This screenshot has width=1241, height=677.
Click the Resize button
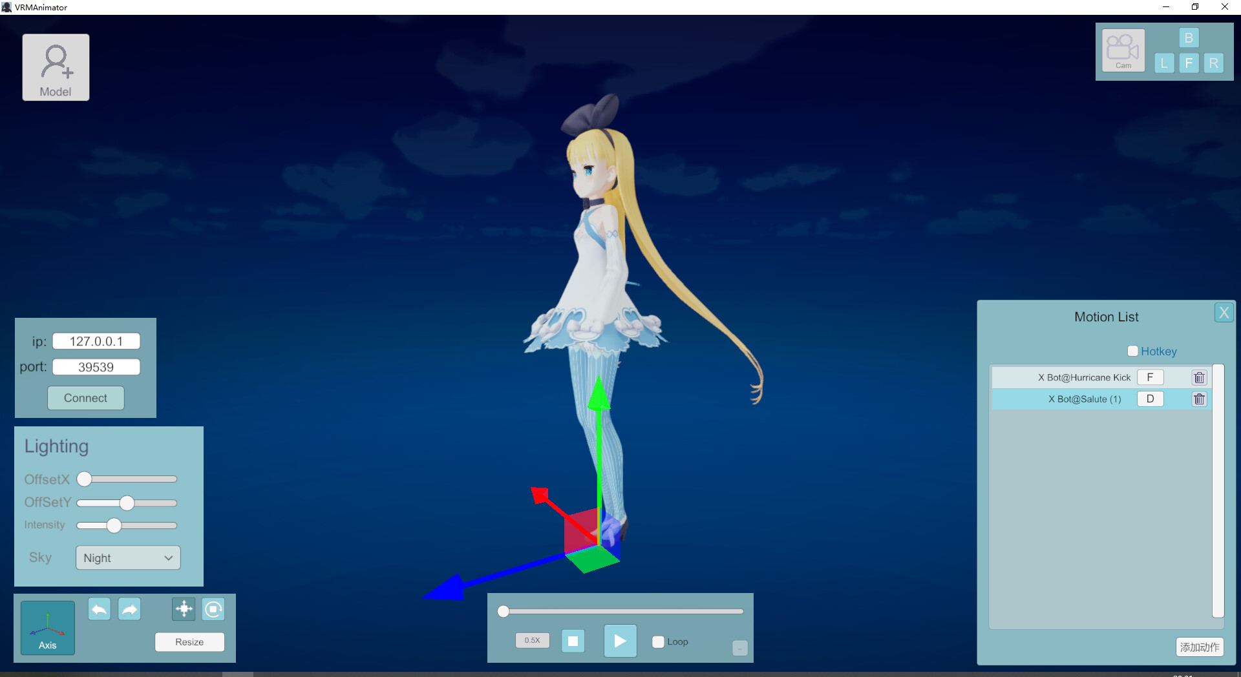coord(189,641)
